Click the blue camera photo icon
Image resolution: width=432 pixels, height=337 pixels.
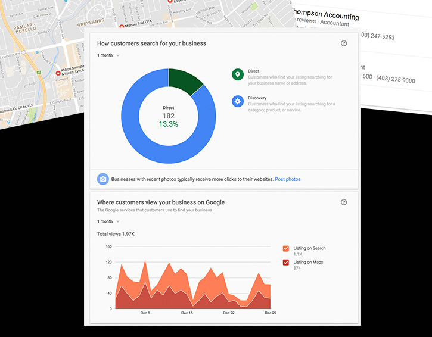(x=102, y=179)
